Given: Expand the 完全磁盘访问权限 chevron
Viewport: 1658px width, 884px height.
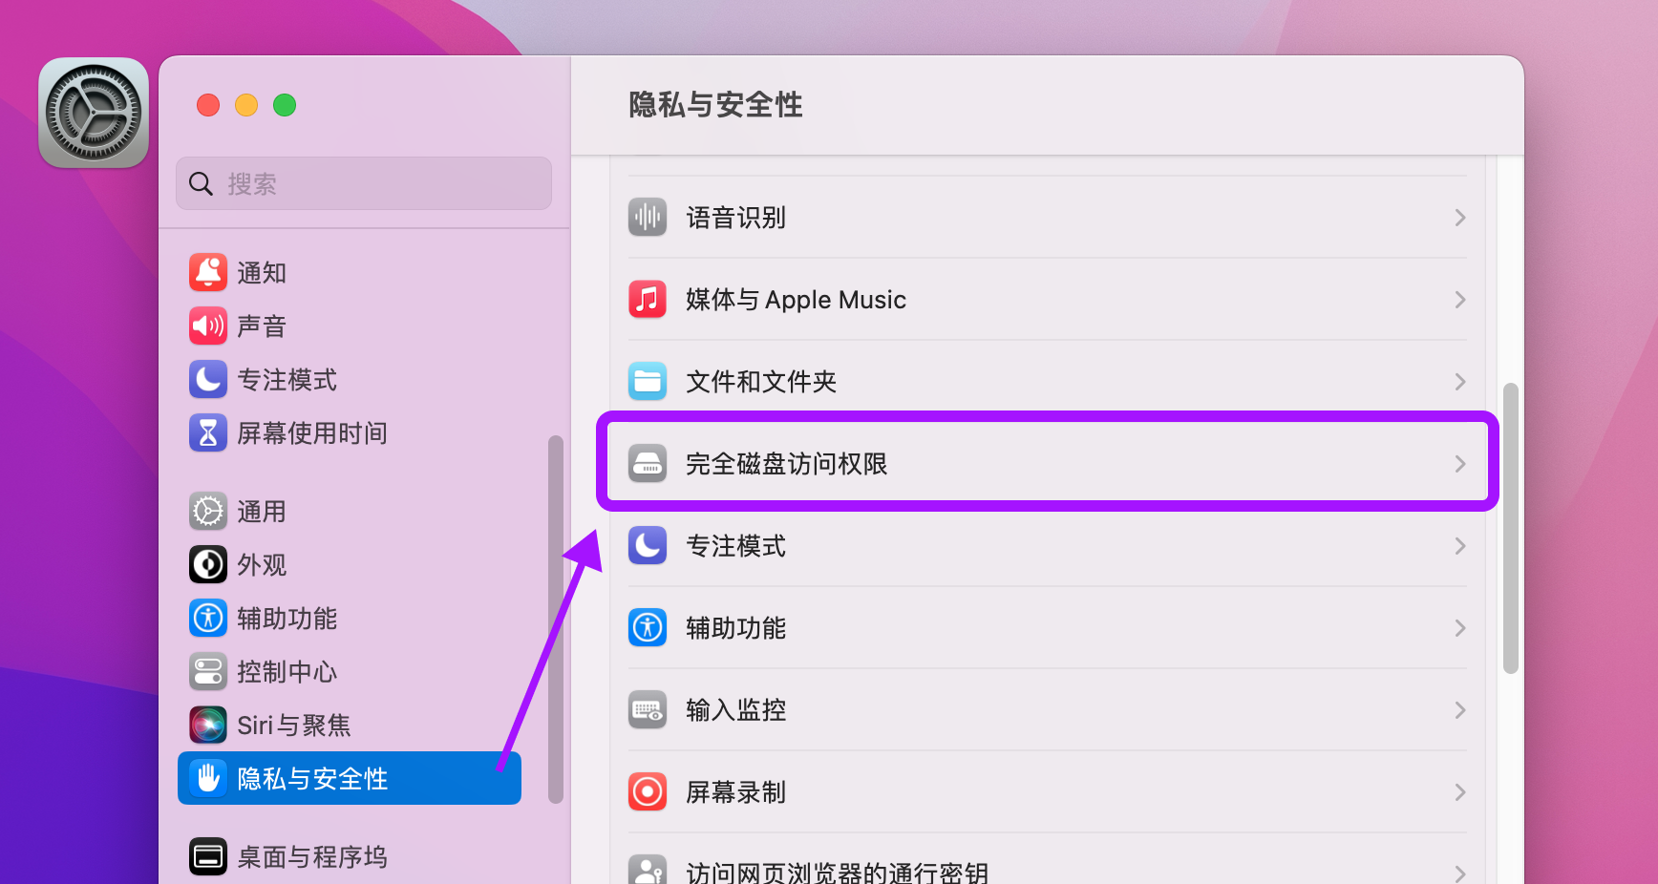Looking at the screenshot, I should (1460, 464).
